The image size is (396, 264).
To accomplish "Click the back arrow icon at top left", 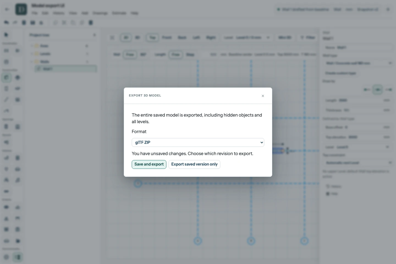I will [x=7, y=9].
